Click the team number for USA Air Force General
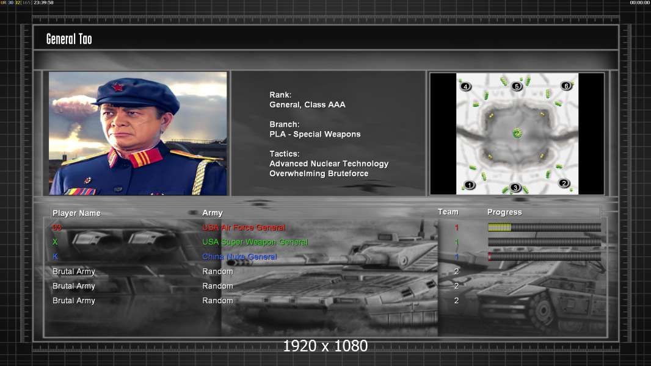 click(457, 227)
